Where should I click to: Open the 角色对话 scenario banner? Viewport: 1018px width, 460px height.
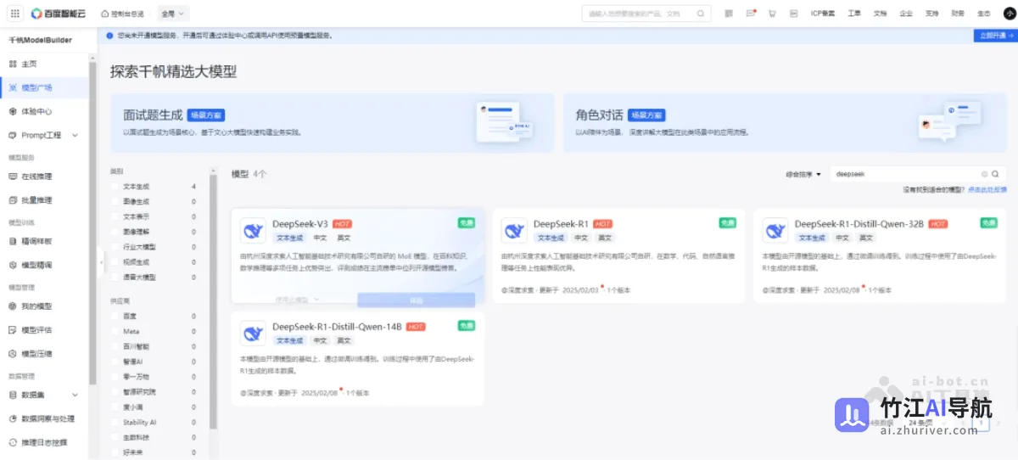tap(785, 122)
